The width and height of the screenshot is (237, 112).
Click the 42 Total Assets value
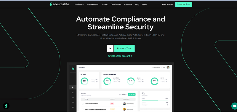(x=143, y=93)
